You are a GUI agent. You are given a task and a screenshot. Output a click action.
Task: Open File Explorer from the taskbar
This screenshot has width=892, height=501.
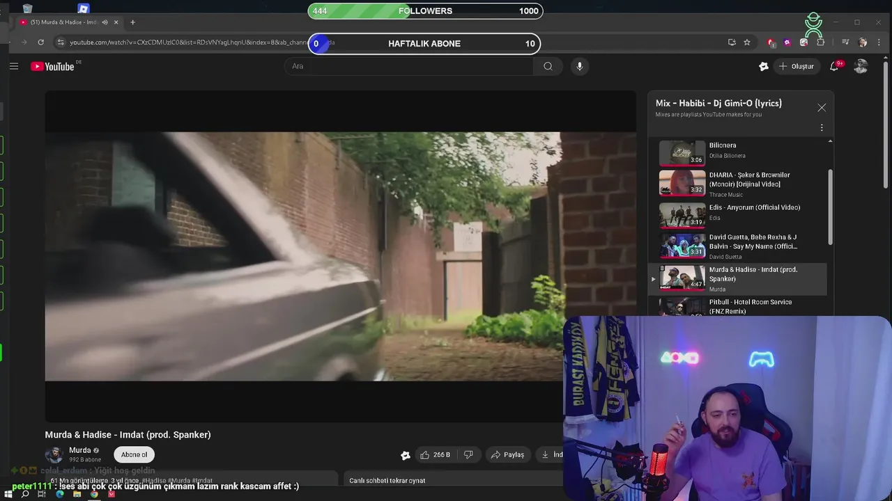[x=77, y=494]
